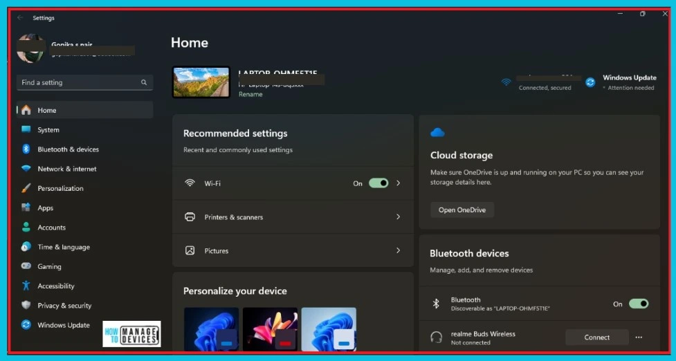Screen dimensions: 676x361
Task: Click the Accounts person icon
Action: [x=26, y=227]
